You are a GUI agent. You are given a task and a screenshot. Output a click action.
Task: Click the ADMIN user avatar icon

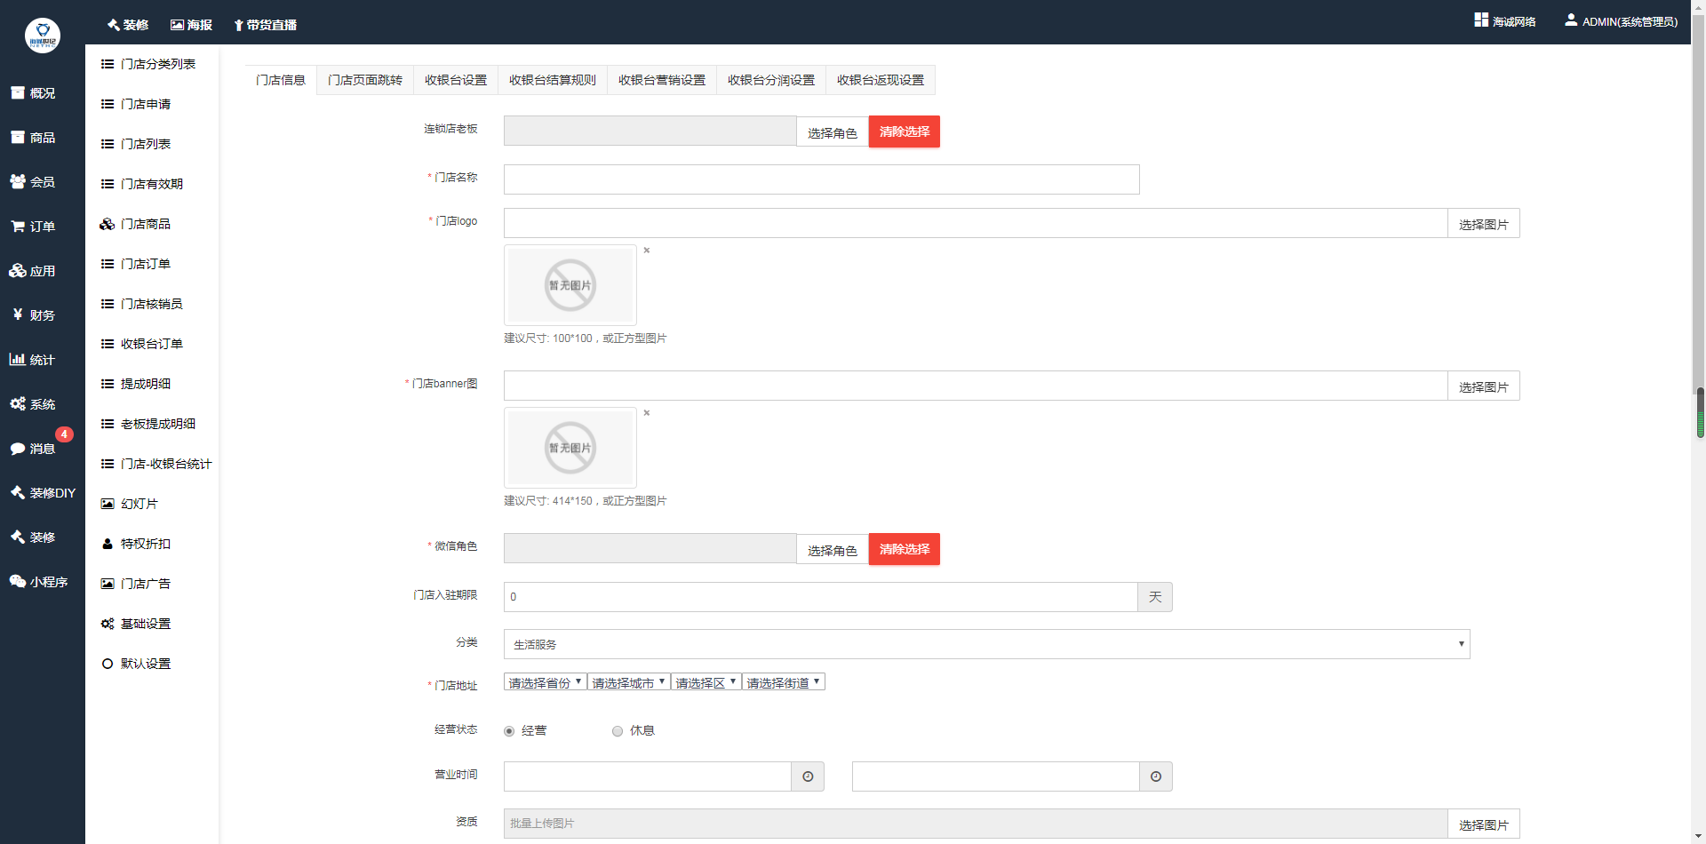click(x=1571, y=20)
